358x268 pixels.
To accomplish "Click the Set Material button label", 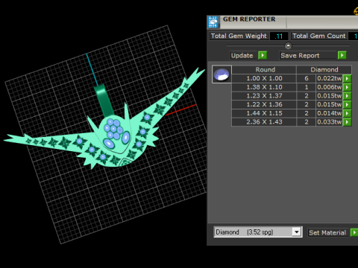I will pyautogui.click(x=327, y=232).
